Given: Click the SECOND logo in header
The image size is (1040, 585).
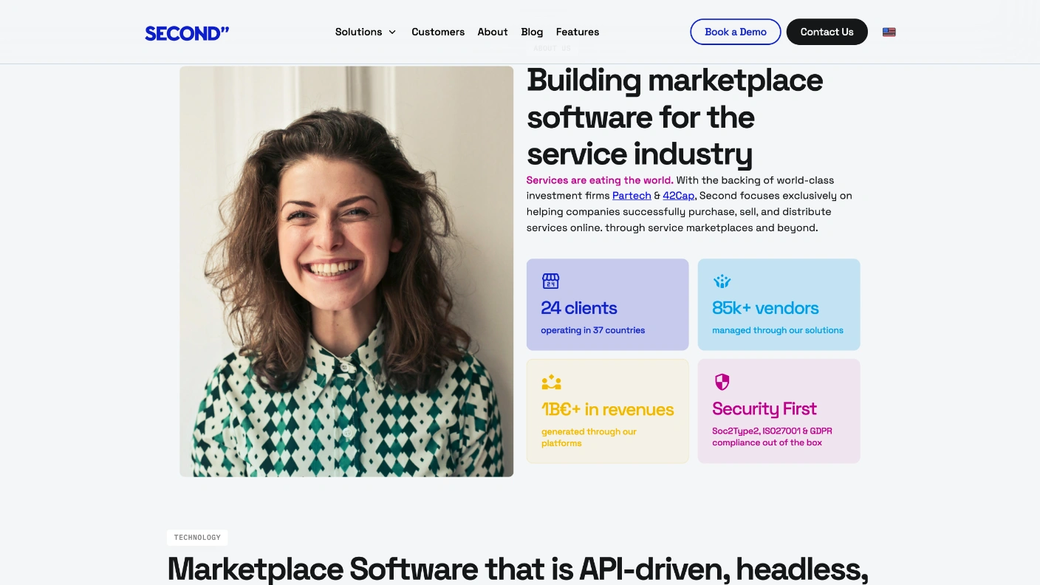Looking at the screenshot, I should pos(187,32).
